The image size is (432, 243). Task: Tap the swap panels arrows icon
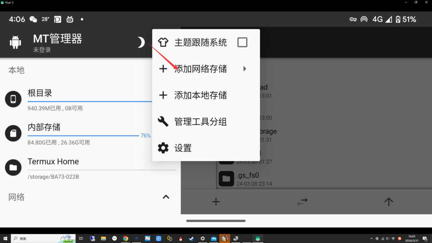tap(302, 202)
